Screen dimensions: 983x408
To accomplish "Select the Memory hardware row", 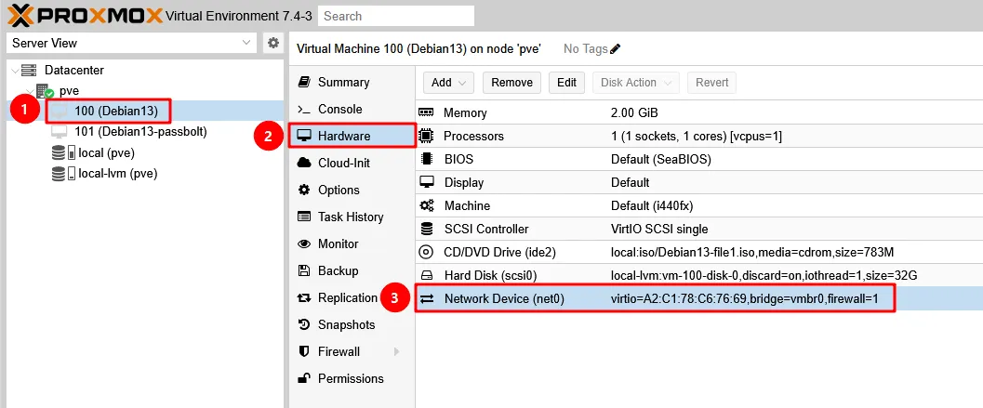I will (699, 112).
